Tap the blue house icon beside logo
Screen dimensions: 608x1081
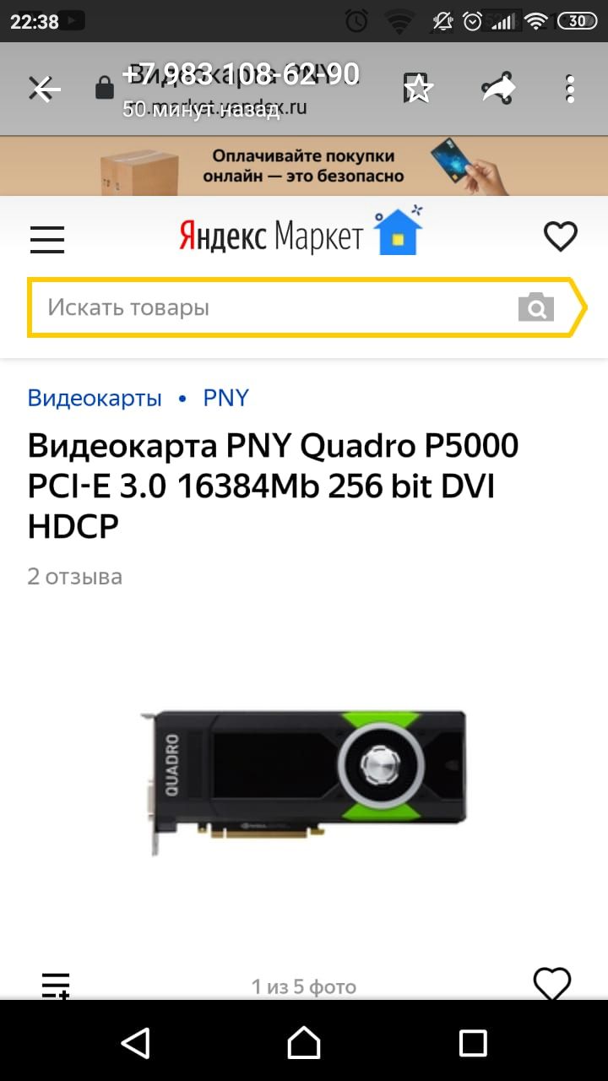(x=398, y=231)
